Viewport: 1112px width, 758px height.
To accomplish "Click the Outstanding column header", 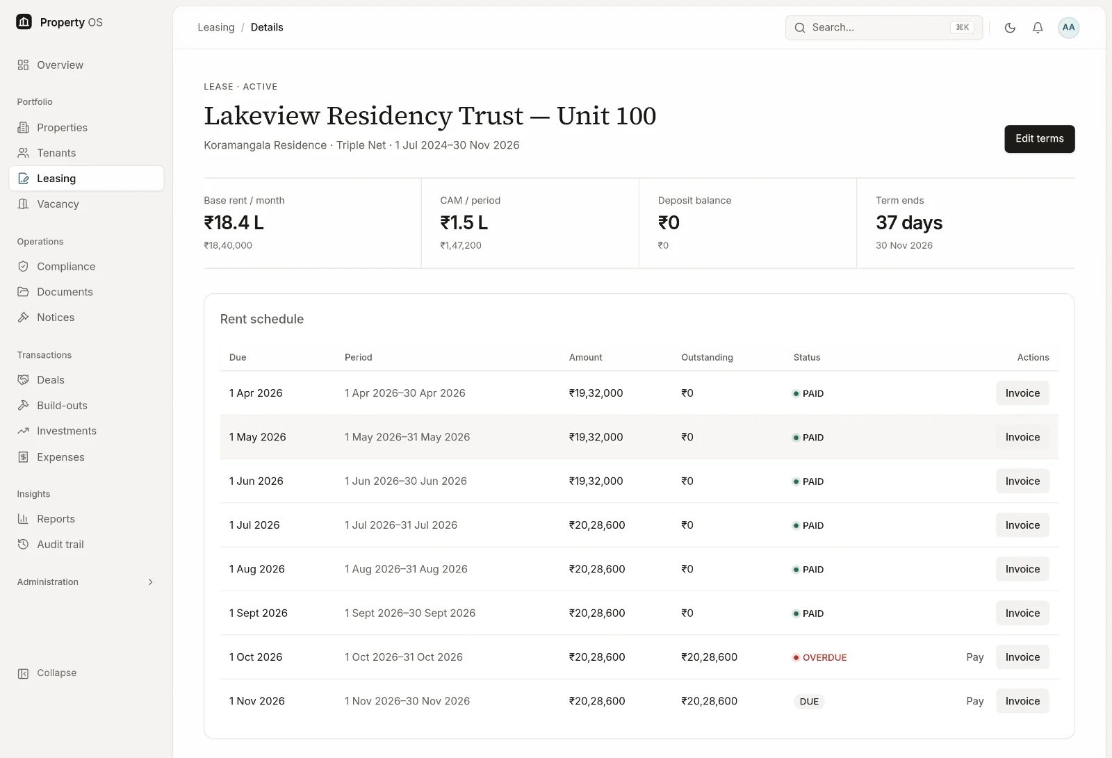I will 707,357.
